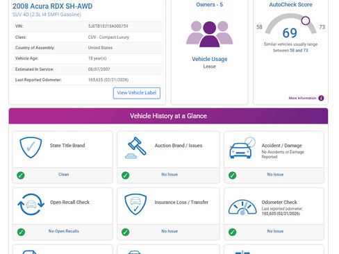Click the United States assembly value
The image size is (339, 254).
[100, 48]
